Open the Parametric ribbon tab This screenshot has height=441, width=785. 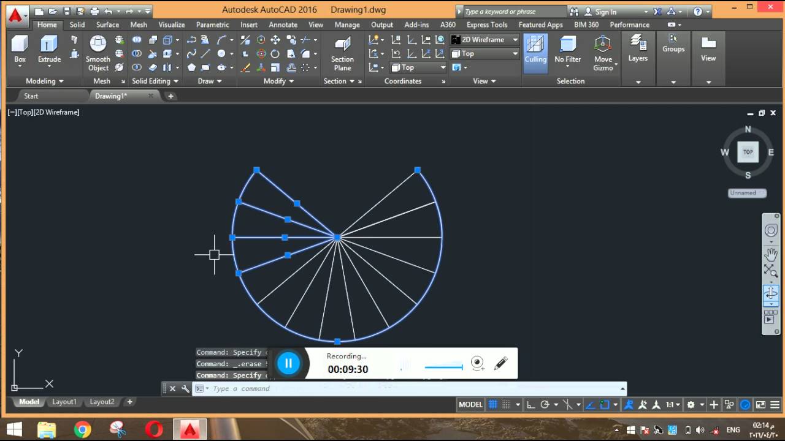213,24
